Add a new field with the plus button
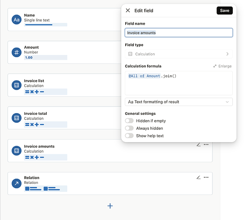 pos(110,206)
